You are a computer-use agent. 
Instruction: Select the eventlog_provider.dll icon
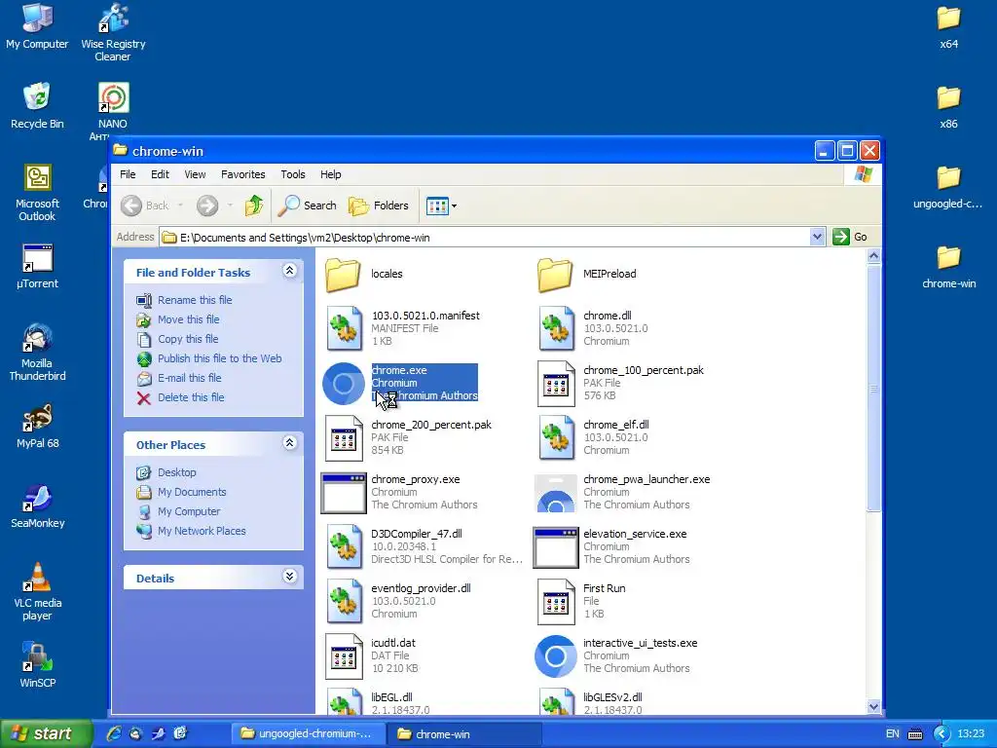(x=344, y=601)
